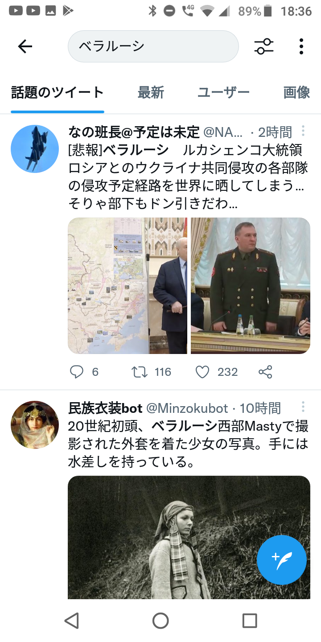The image size is (321, 642).
Task: Switch to the 最新 tab
Action: coord(151,93)
